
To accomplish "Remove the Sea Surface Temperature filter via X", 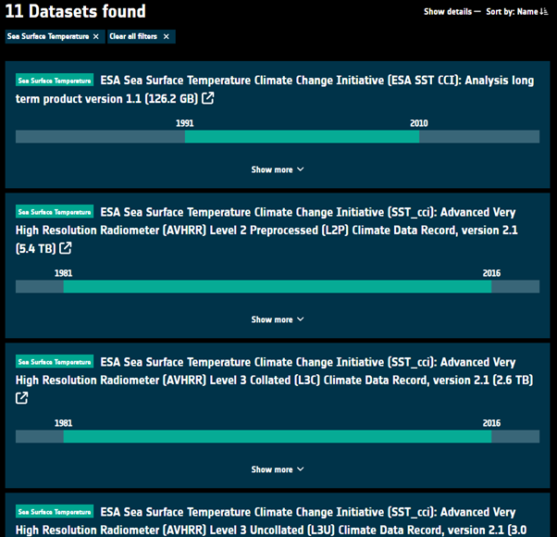I will coord(95,36).
